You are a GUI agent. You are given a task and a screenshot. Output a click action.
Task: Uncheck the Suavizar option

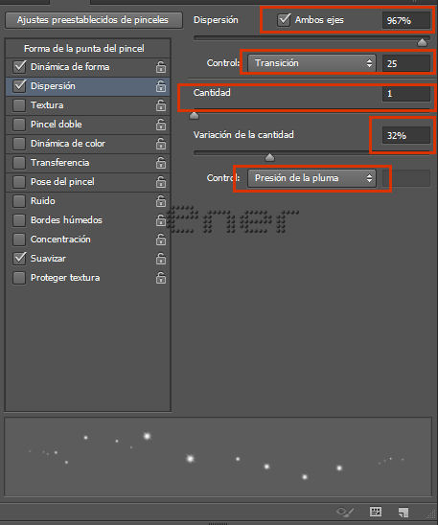(x=19, y=259)
